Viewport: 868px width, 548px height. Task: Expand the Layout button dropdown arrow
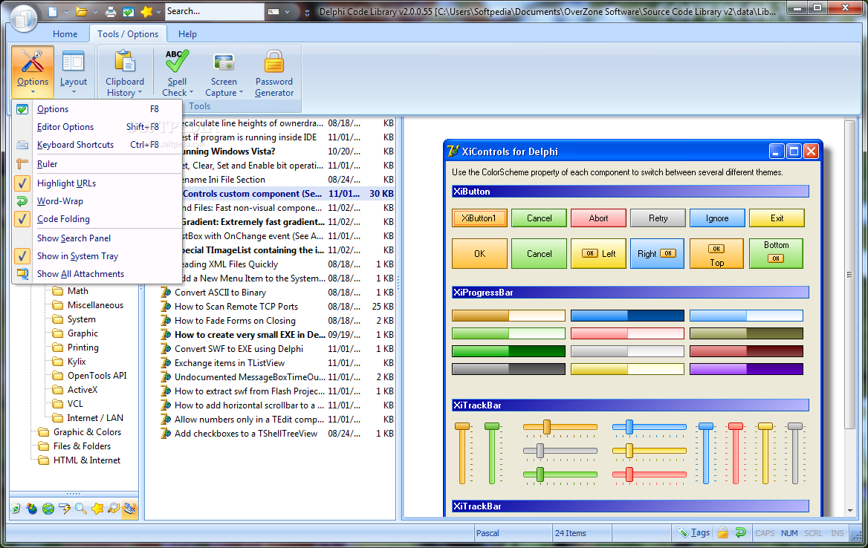(73, 92)
